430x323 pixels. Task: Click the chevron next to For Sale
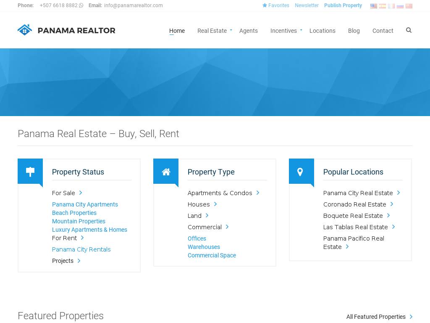[x=81, y=193]
